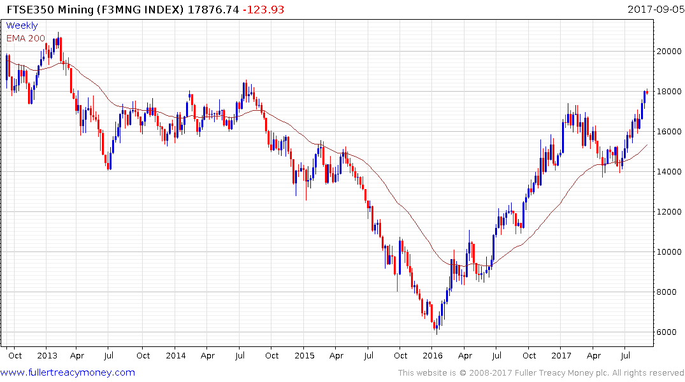
Task: Select the EMA 200 legend label
Action: 25,38
